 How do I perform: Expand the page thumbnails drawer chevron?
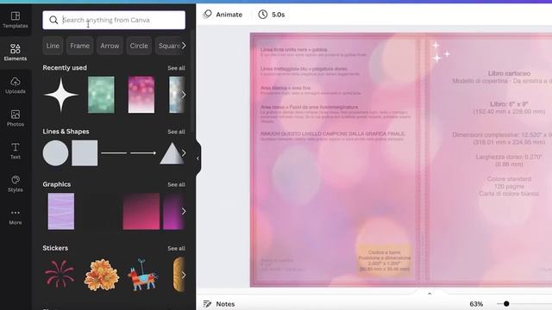coord(430,294)
